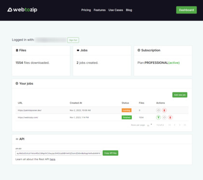Click the 1554 file count in webtozip.com row
203x180 pixels.
coord(141,118)
